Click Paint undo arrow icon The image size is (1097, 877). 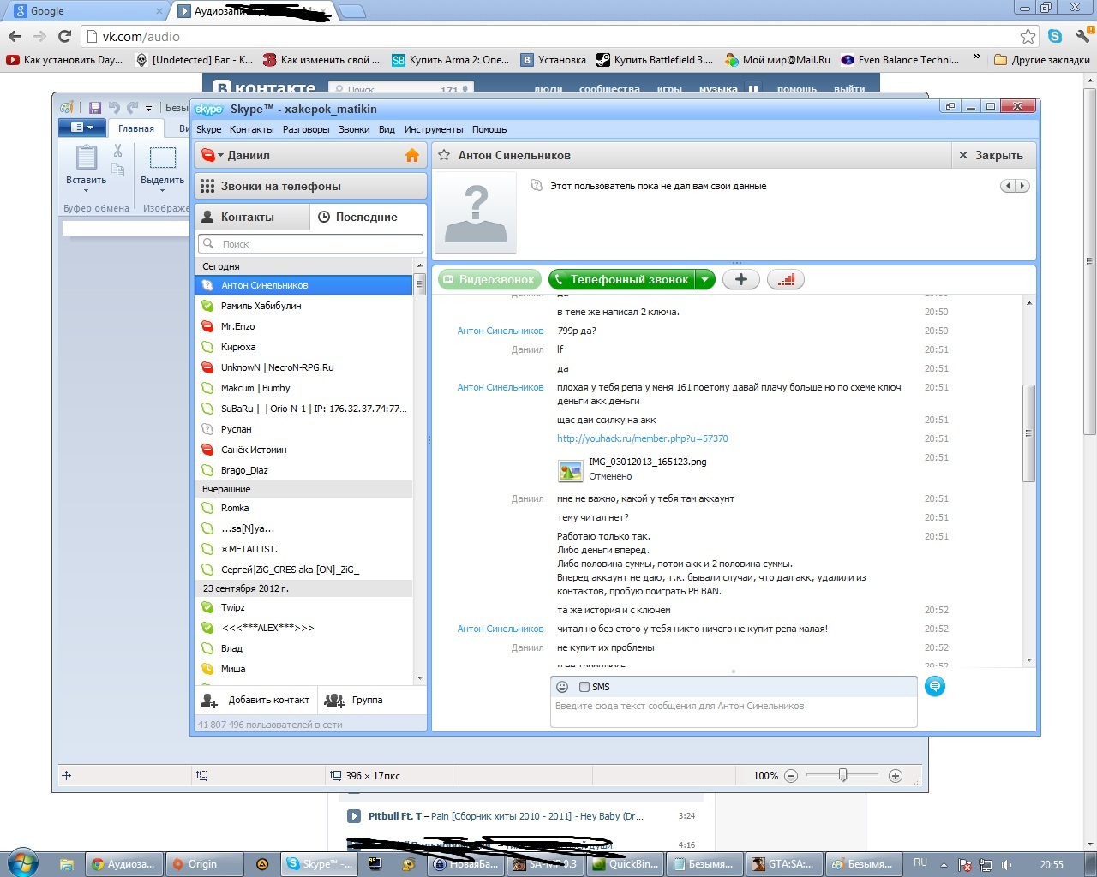click(x=114, y=108)
